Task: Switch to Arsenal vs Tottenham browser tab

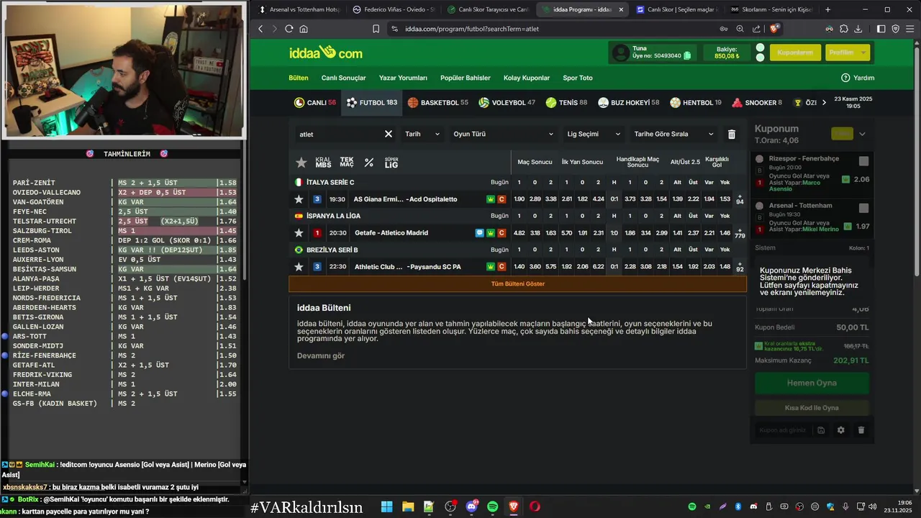Action: tap(297, 9)
